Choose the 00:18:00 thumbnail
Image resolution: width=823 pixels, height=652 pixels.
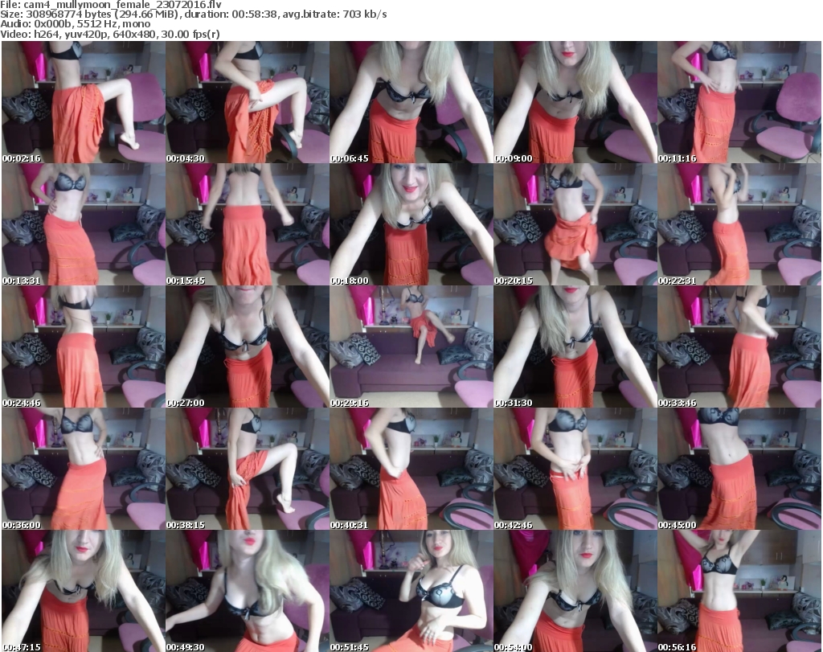click(411, 224)
